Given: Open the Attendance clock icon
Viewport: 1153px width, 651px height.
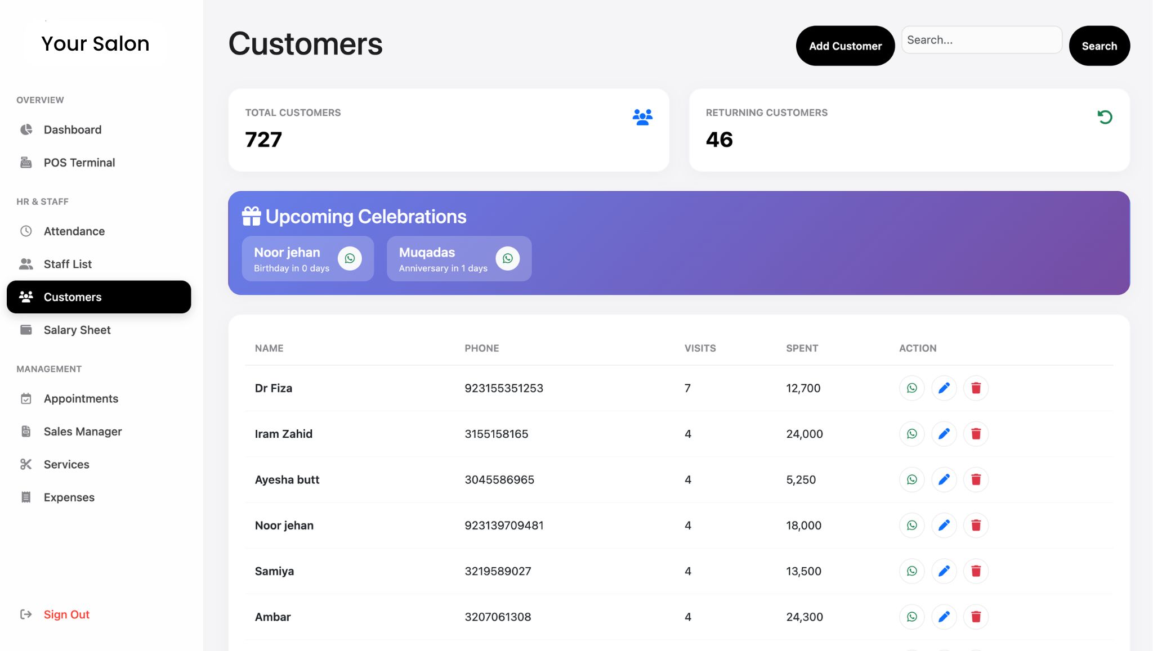Looking at the screenshot, I should 26,231.
